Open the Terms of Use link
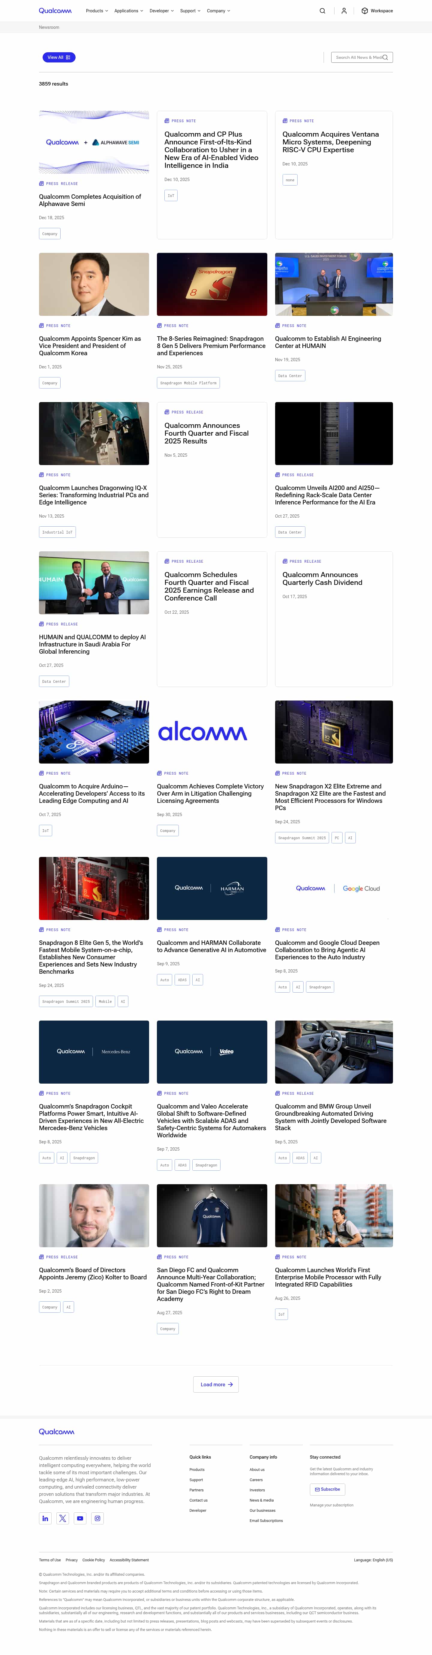Screen dimensions: 432x1655 49,1560
